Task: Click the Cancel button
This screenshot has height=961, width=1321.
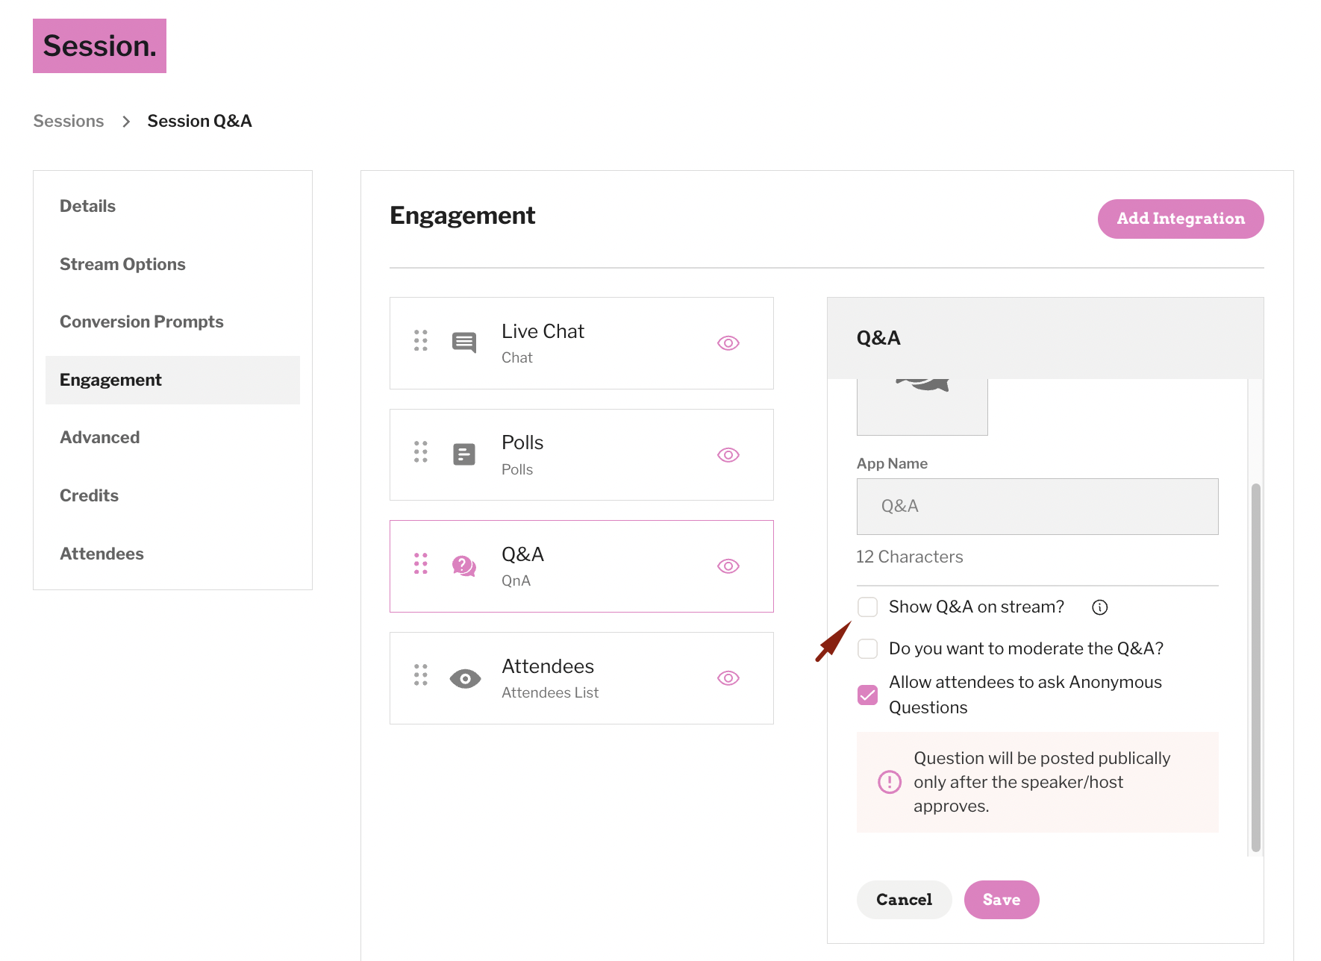Action: point(904,900)
